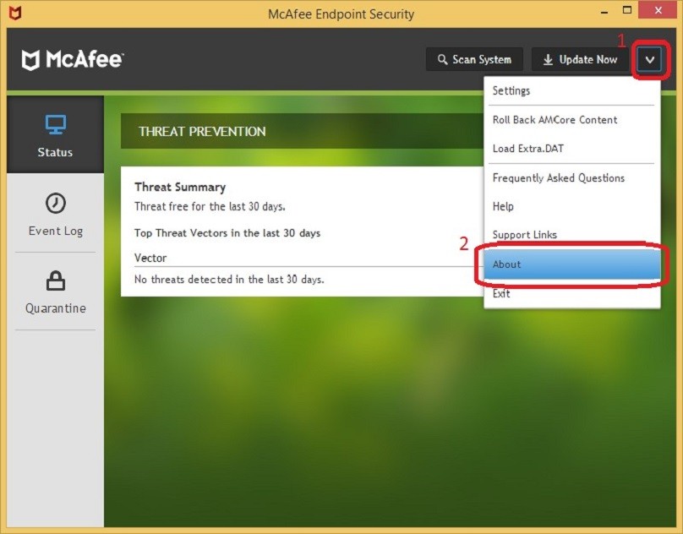Maximize the McAfee Endpoint Security window
The height and width of the screenshot is (534, 683).
click(x=627, y=10)
